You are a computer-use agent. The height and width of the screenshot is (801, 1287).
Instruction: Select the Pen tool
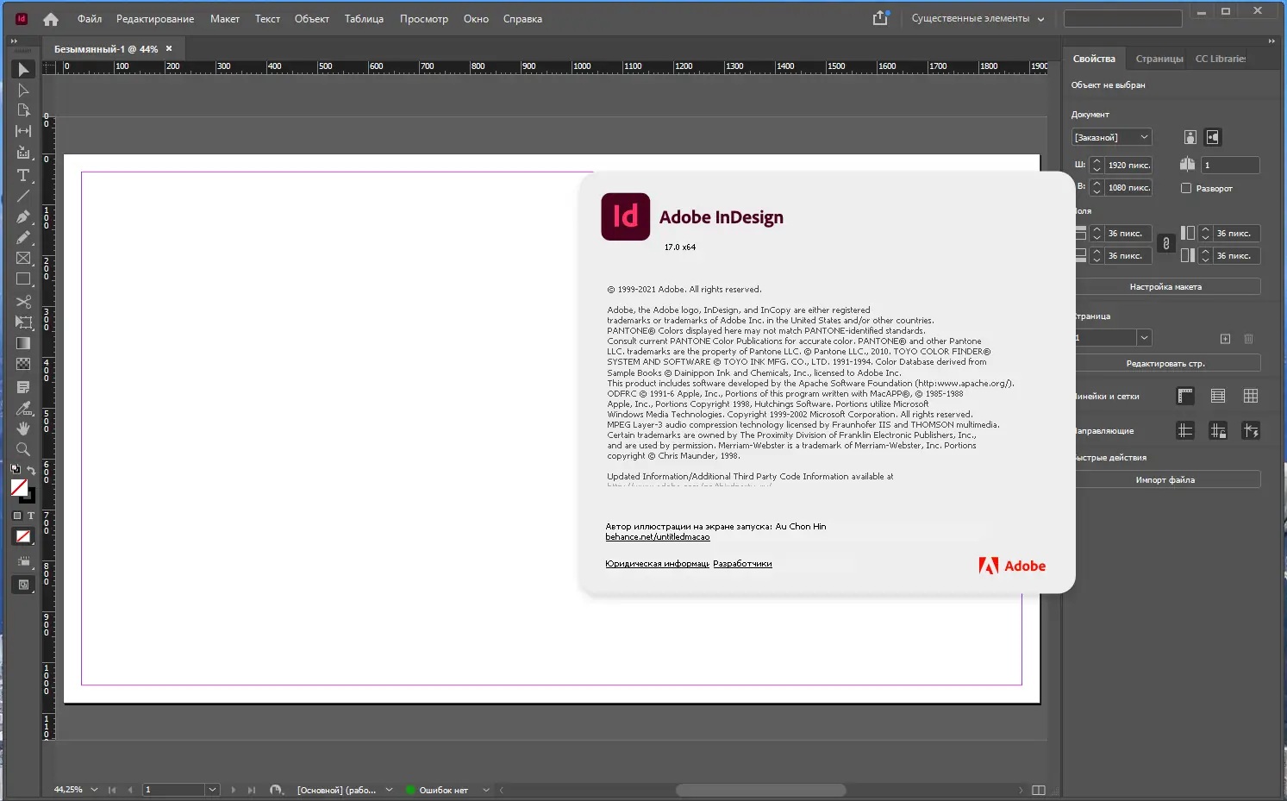(x=23, y=216)
